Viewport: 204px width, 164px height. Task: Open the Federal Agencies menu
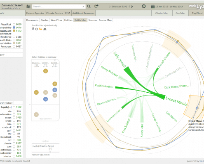[x=35, y=13]
